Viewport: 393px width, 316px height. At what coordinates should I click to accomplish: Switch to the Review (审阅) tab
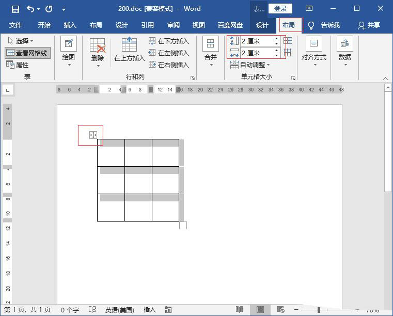(174, 25)
